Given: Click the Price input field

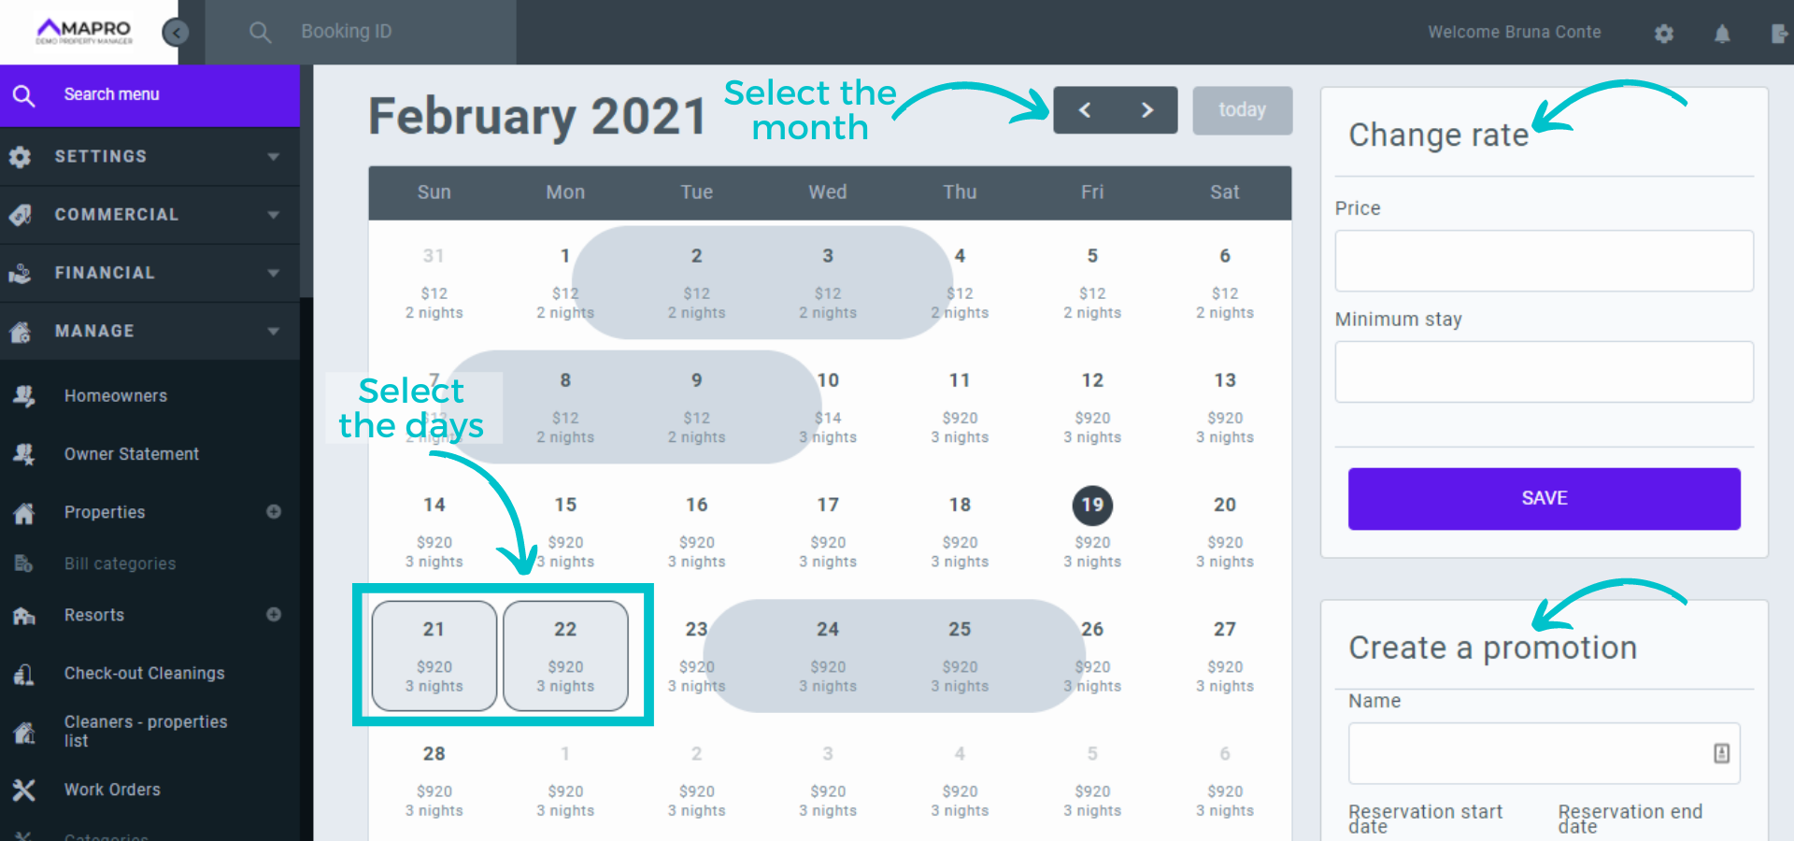Looking at the screenshot, I should click(1544, 261).
